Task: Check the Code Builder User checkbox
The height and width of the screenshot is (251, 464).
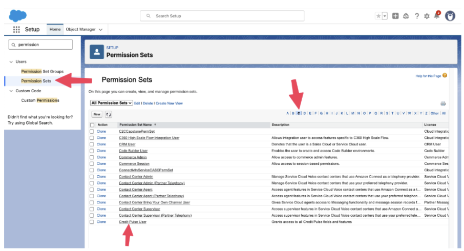Action: point(92,151)
